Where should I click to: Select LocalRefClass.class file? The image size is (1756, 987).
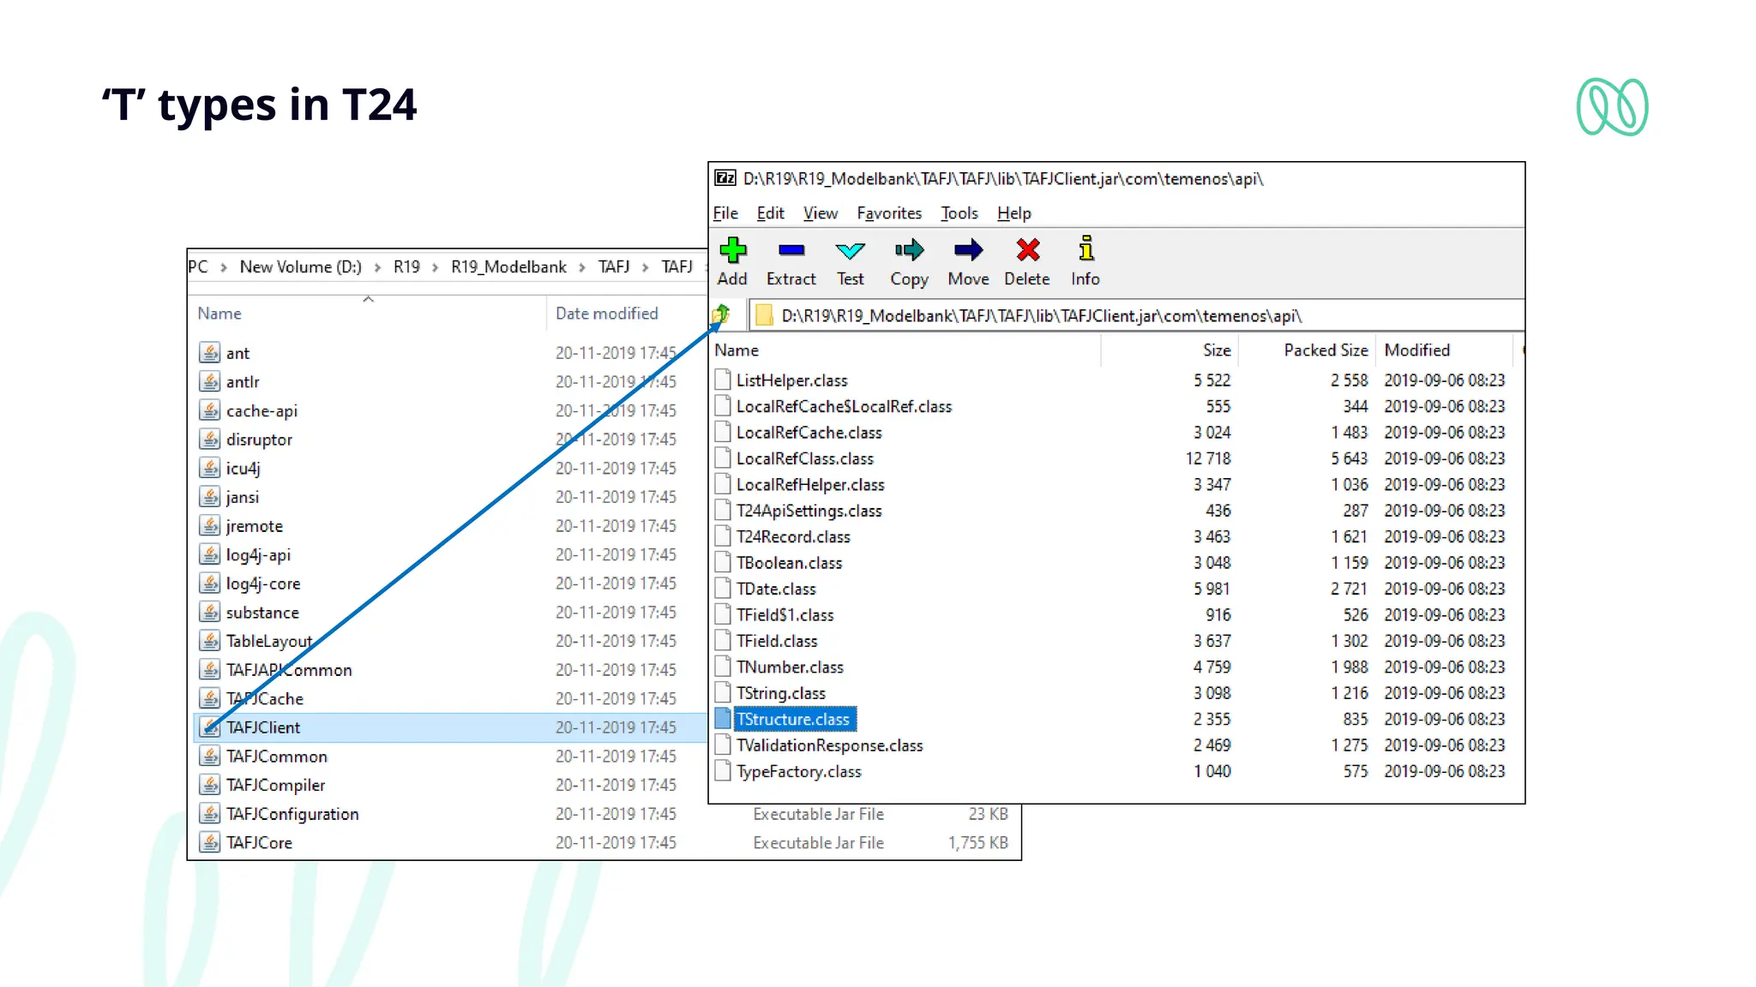(804, 458)
